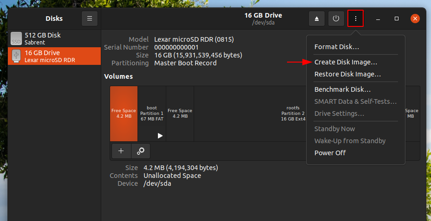Click the power off drive icon
This screenshot has height=221, width=431.
[336, 19]
